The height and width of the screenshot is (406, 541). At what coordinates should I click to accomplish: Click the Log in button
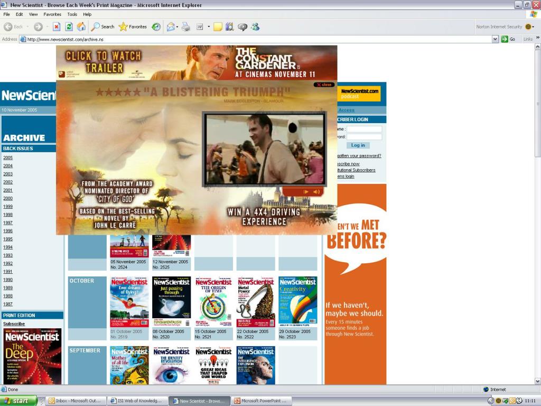[x=358, y=145]
